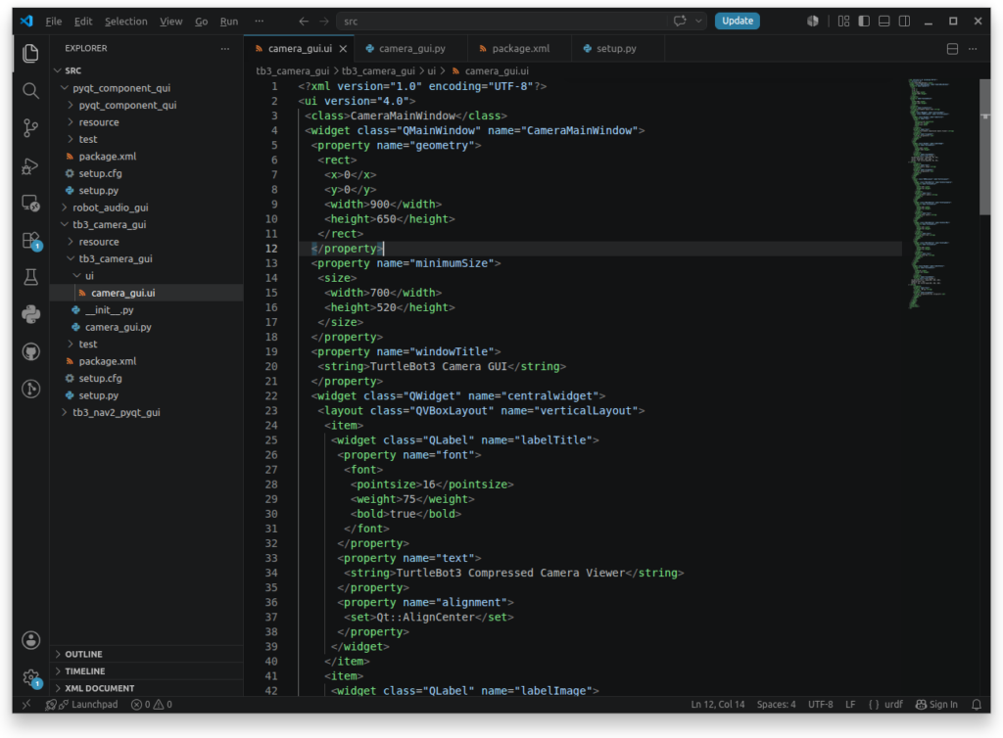
Task: Open the Run and Debug view
Action: tap(30, 166)
